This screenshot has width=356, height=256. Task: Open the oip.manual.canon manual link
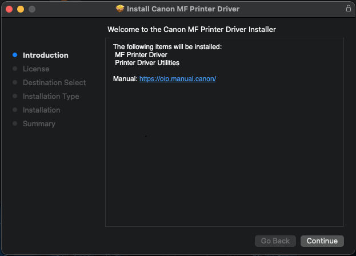point(177,79)
